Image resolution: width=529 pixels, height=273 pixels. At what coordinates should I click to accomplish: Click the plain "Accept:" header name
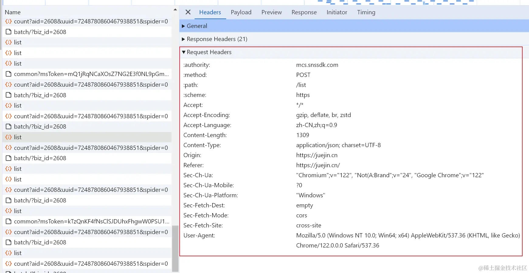[193, 105]
